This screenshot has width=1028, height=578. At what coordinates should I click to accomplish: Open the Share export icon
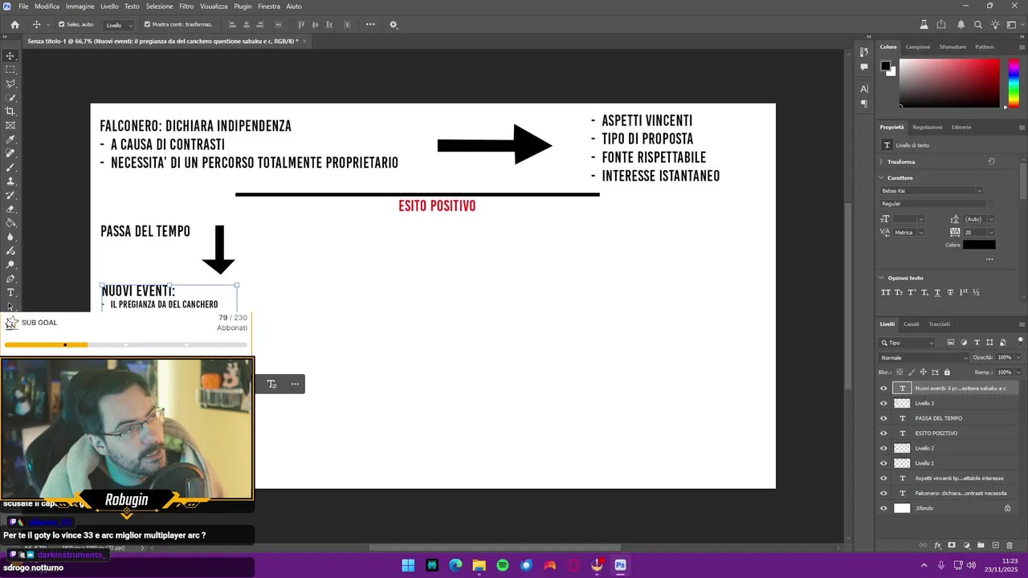click(x=941, y=25)
